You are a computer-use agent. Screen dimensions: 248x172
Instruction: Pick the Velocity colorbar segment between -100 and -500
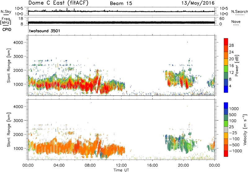[226, 142]
